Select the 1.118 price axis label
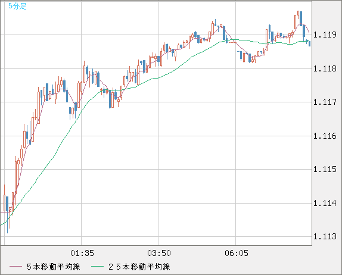Image resolution: width=342 pixels, height=275 pixels. (x=325, y=69)
